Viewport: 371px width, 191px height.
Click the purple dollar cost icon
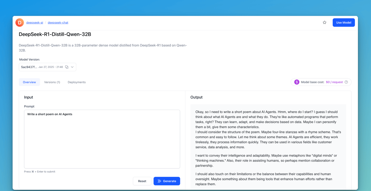click(297, 82)
